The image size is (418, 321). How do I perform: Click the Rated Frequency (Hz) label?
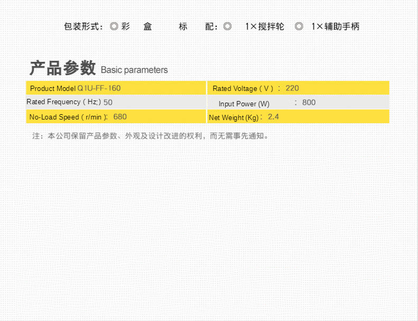click(x=63, y=102)
